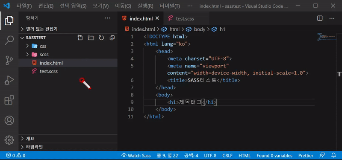The width and height of the screenshot is (342, 160).
Task: Open test.scss from the file tree
Action: tap(68, 71)
